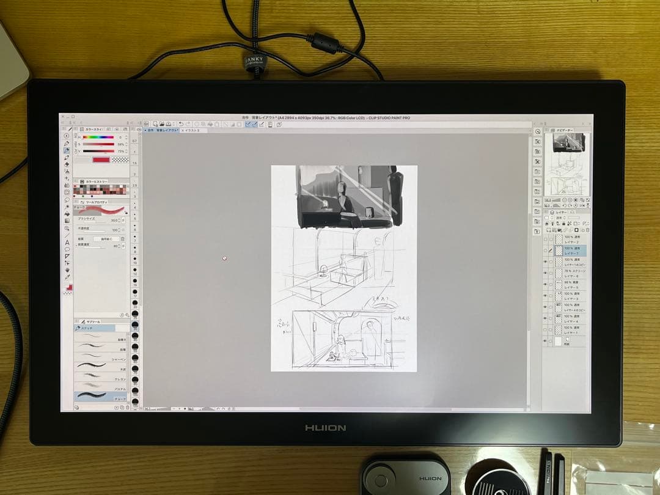Click the opacity 100 stepper arrows
Screen dimensions: 660x495
click(x=119, y=230)
